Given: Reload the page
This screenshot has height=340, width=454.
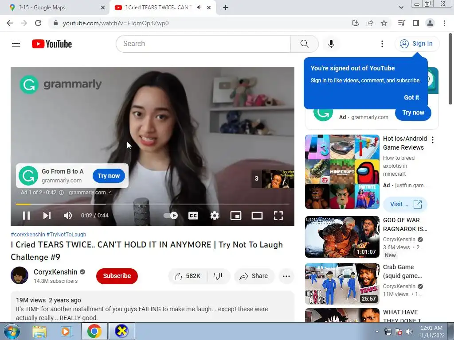Looking at the screenshot, I should point(38,23).
